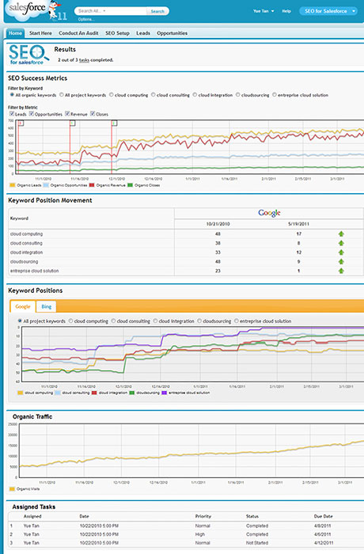Select cloud integration radio in Keyword Positions
364x554 pixels.
coord(155,321)
